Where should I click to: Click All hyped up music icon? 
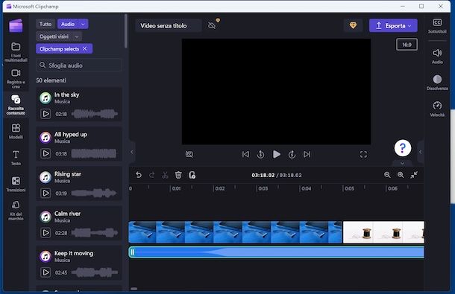click(x=45, y=138)
